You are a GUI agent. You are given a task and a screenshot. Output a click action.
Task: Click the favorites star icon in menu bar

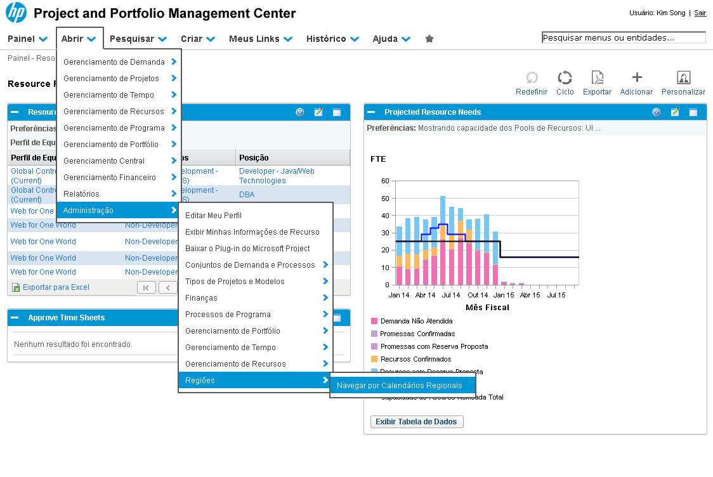pos(429,39)
